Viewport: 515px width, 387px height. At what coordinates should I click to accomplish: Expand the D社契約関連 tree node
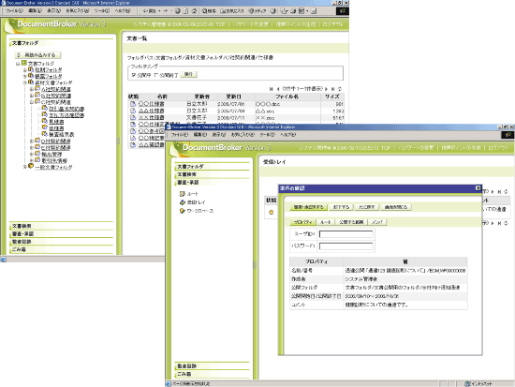[x=32, y=141]
